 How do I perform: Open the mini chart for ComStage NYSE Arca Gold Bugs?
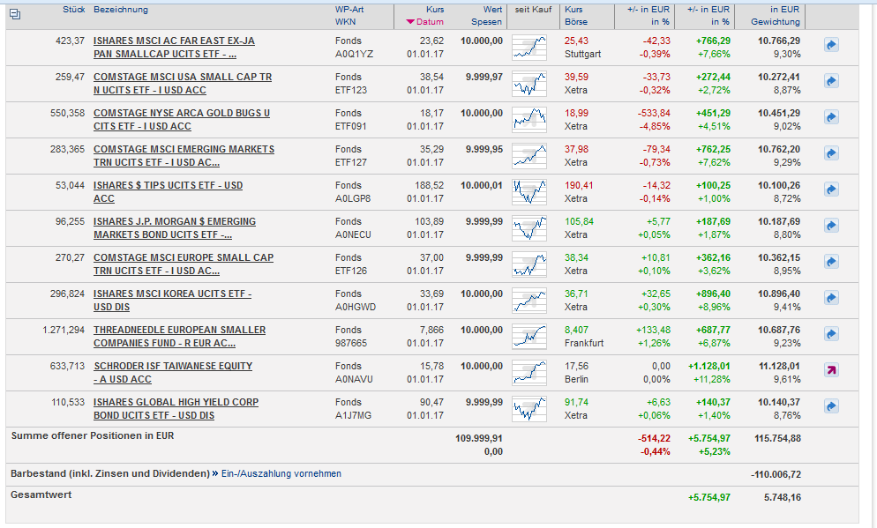528,118
